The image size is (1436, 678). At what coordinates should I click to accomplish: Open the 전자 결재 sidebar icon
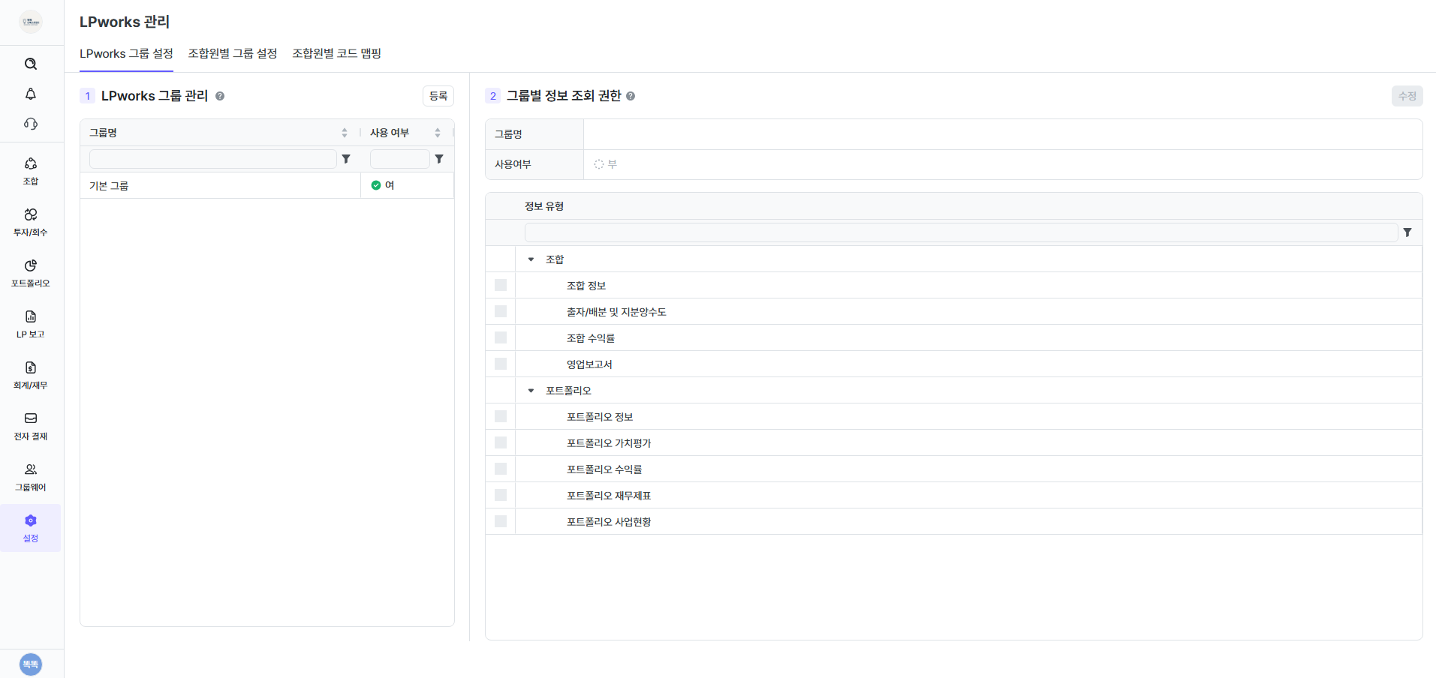click(31, 426)
